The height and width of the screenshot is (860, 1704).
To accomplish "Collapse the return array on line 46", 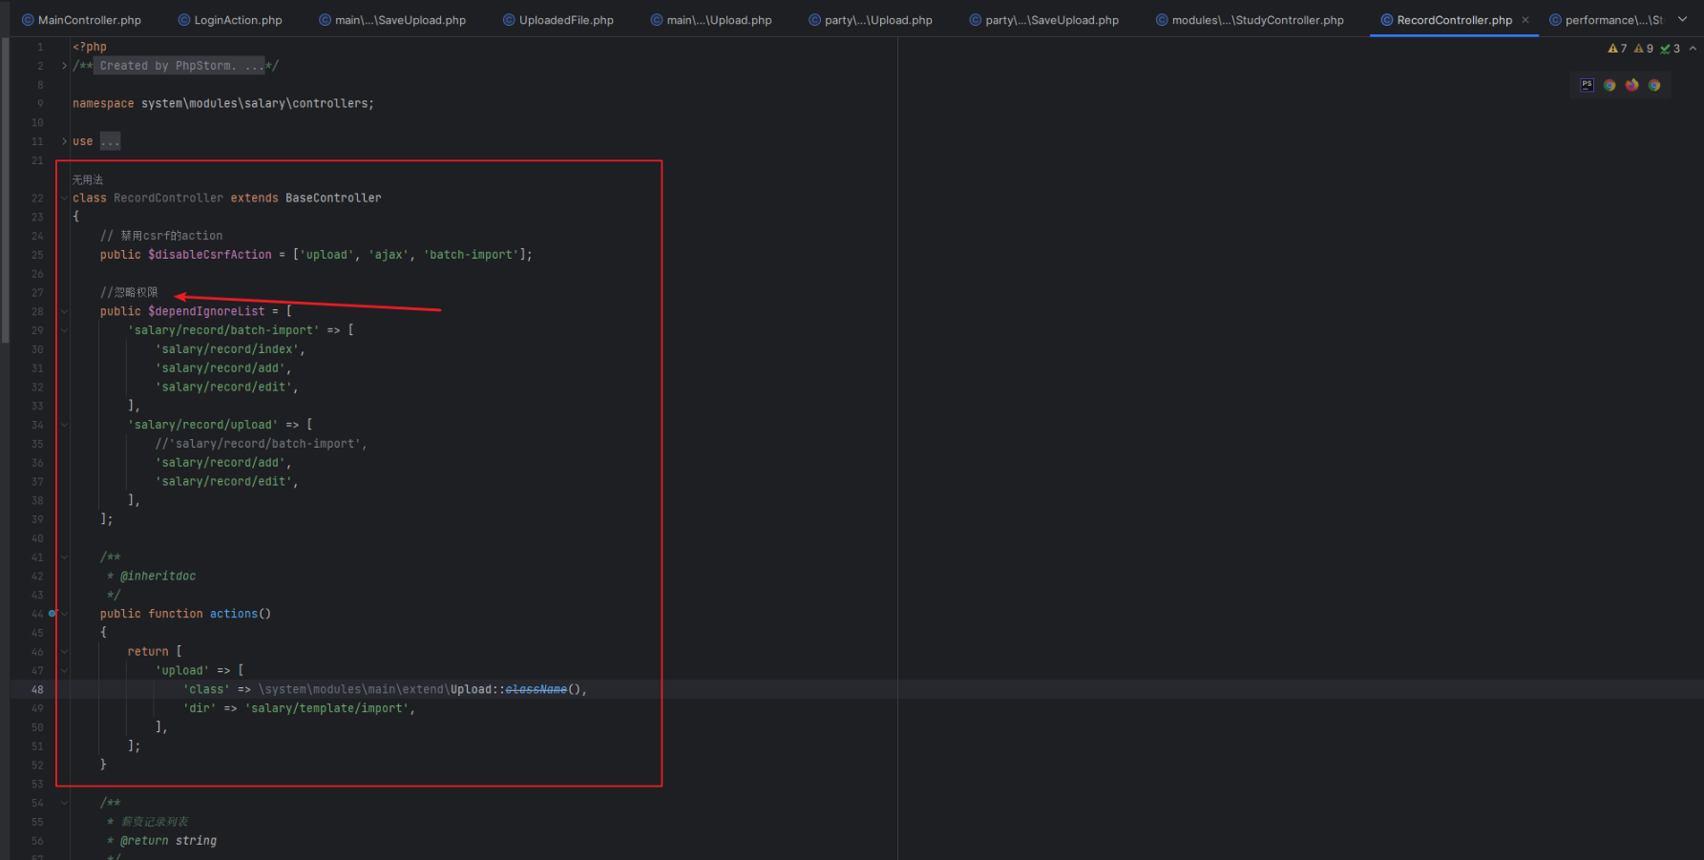I will tap(64, 652).
